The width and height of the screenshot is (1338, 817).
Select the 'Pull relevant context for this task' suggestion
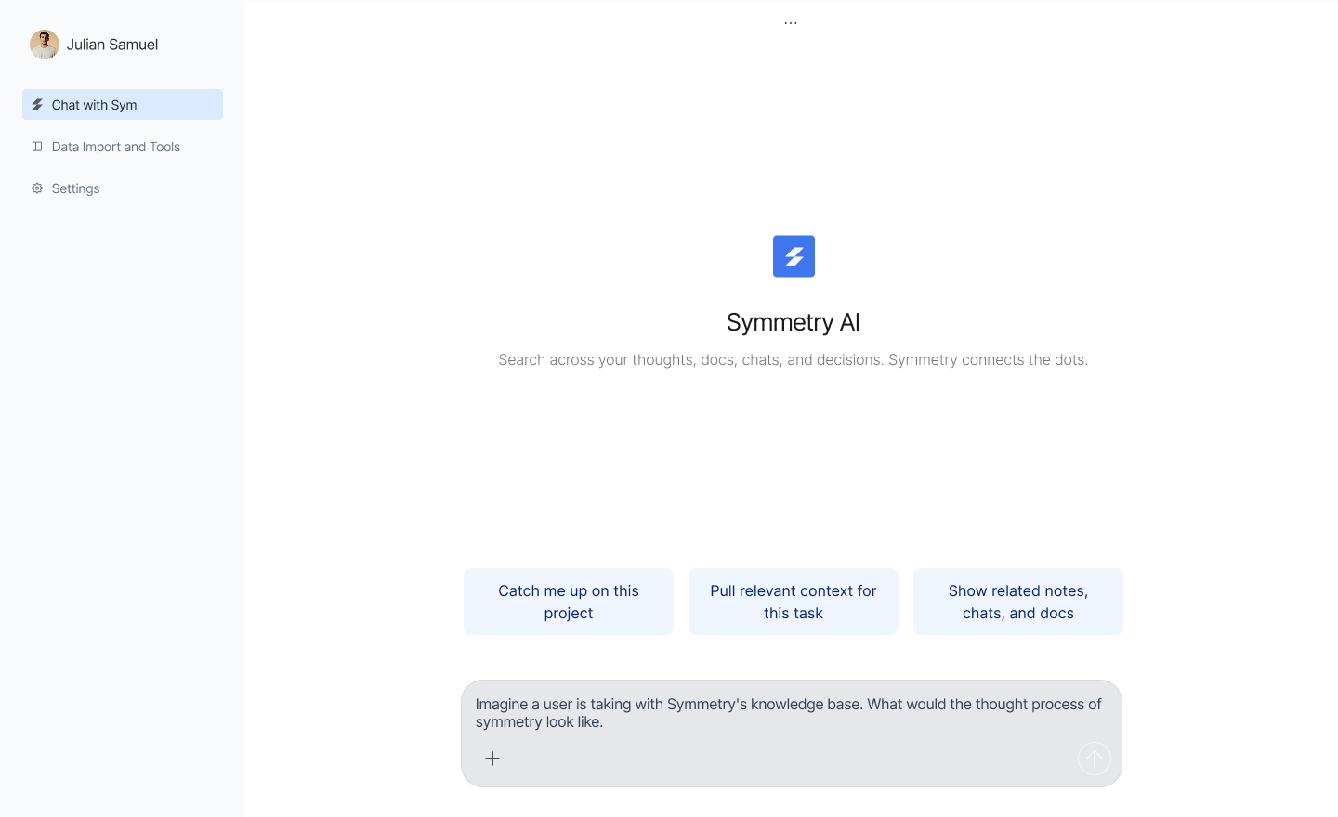[794, 602]
